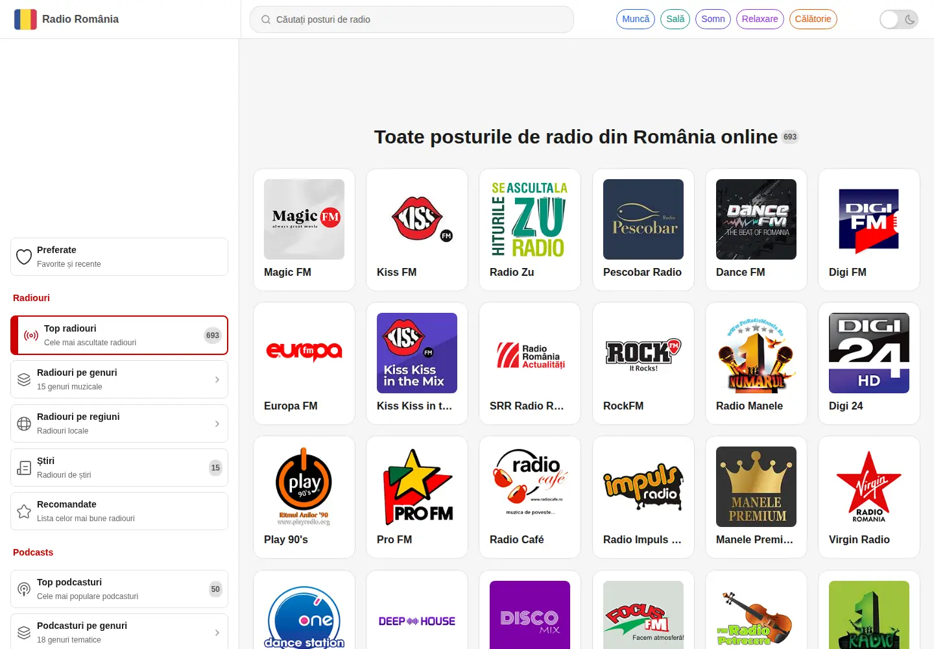Open the Europa FM logo
This screenshot has width=934, height=649.
tap(304, 353)
